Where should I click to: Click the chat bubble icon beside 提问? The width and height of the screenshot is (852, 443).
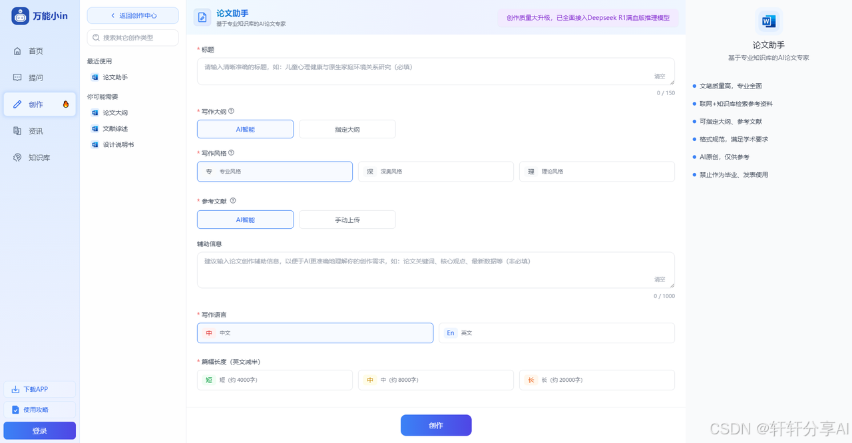click(17, 78)
